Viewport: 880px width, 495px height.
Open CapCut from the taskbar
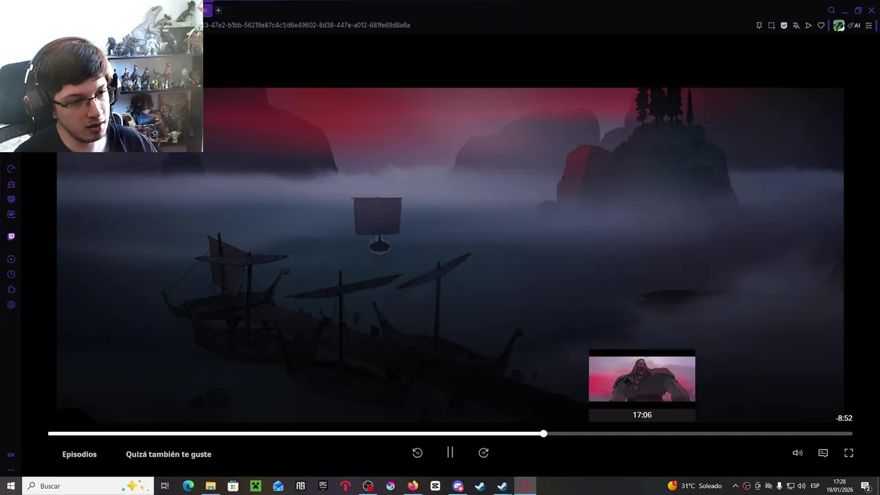[x=435, y=486]
